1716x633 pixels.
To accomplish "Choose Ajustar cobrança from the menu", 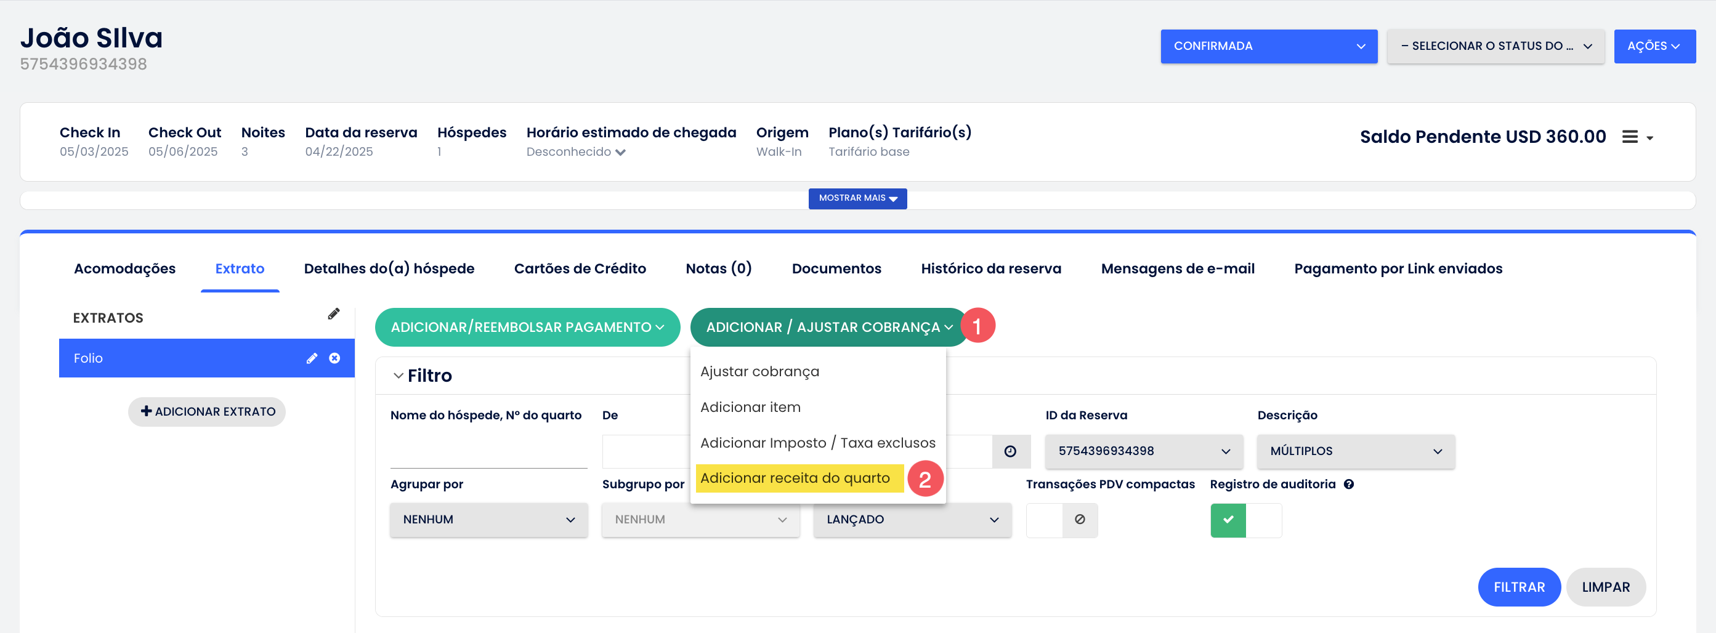I will [x=759, y=371].
